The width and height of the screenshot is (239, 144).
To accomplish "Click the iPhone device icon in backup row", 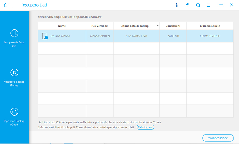I will tap(45, 36).
